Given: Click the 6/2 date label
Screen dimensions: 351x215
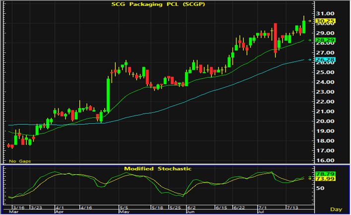Looking at the screenshot, I should point(192,208).
